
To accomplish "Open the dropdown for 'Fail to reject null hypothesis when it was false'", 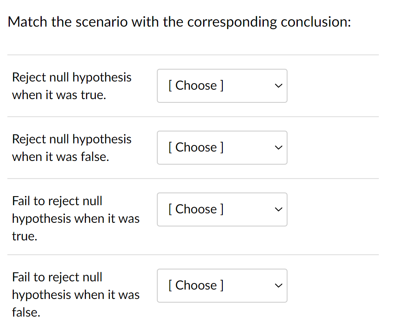I will click(x=222, y=285).
